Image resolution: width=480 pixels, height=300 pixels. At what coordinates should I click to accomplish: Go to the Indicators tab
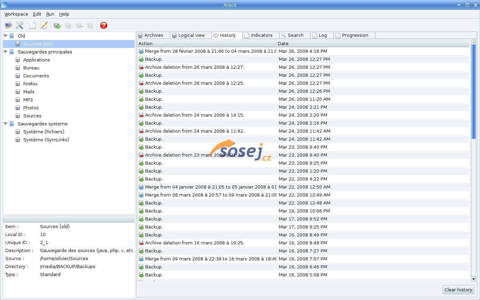(x=261, y=35)
